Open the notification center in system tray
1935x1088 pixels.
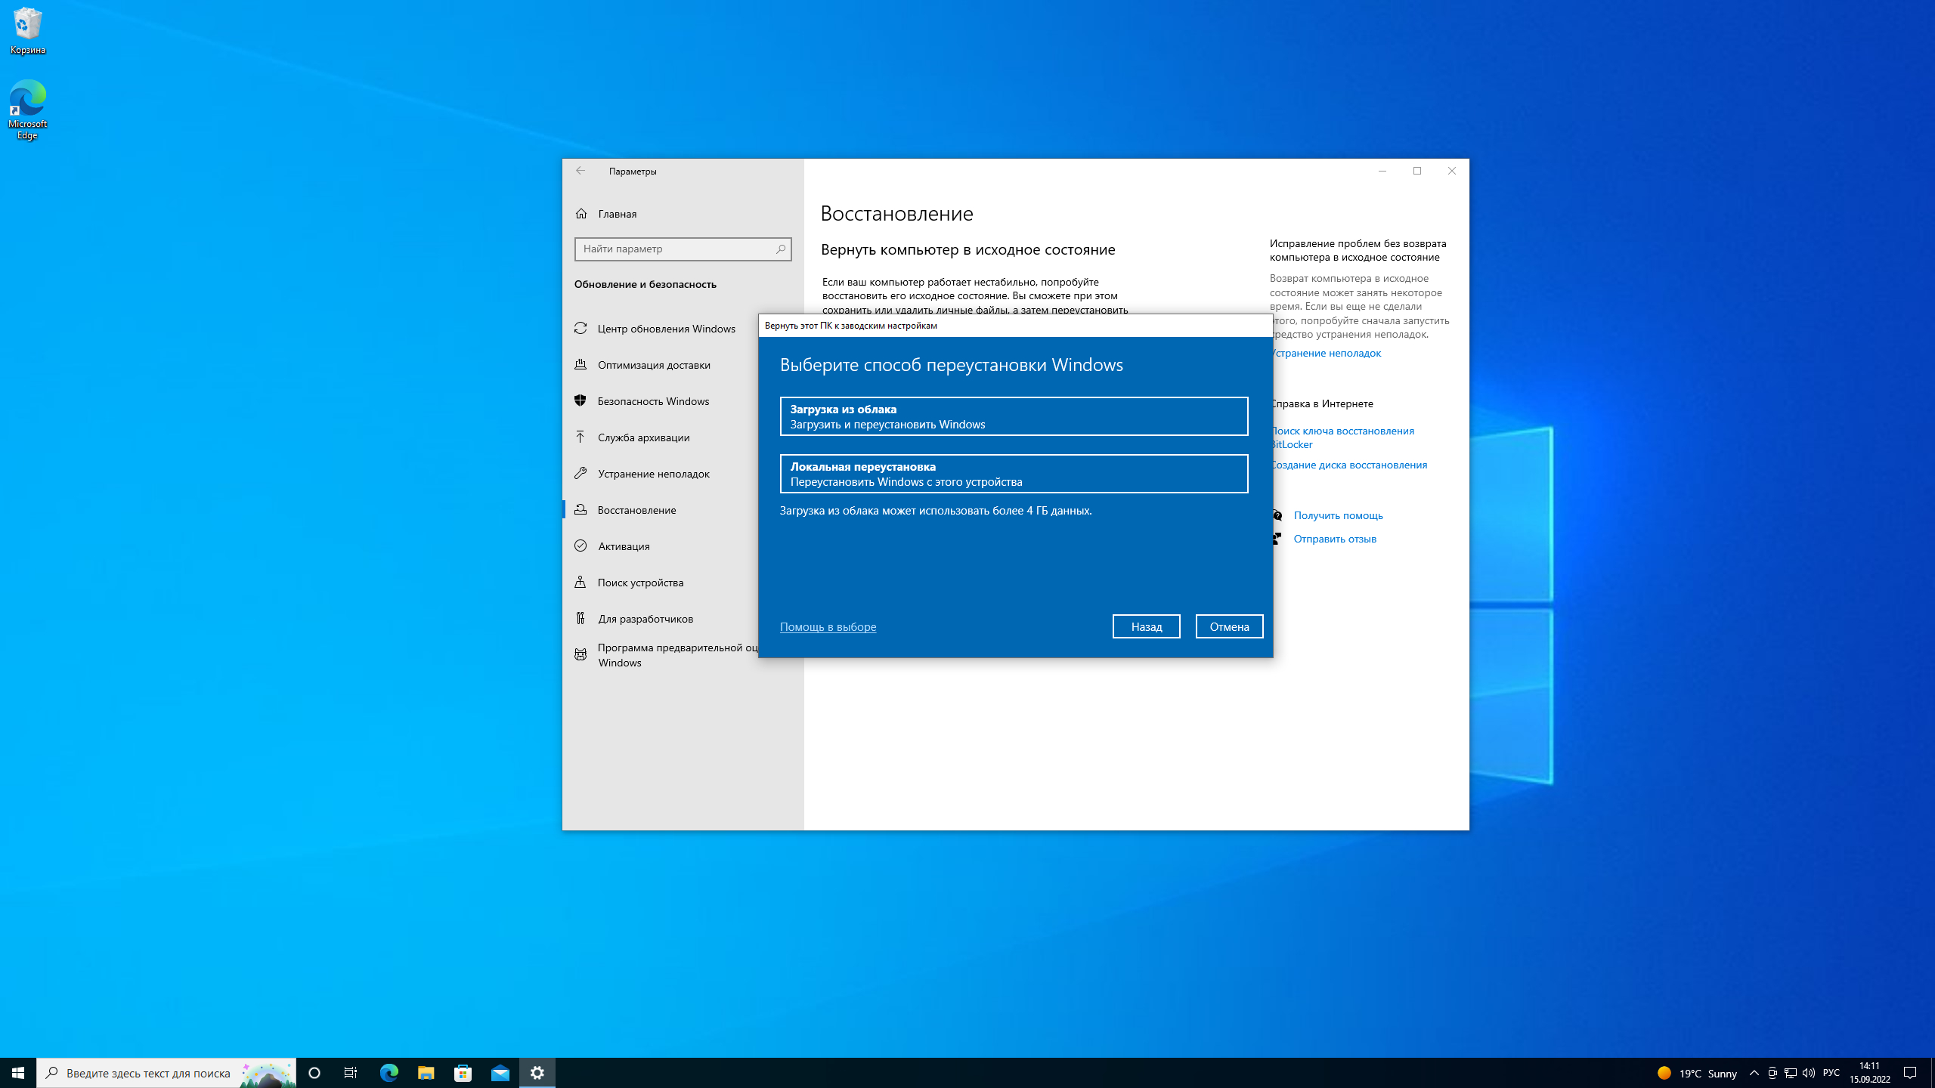pos(1918,1072)
